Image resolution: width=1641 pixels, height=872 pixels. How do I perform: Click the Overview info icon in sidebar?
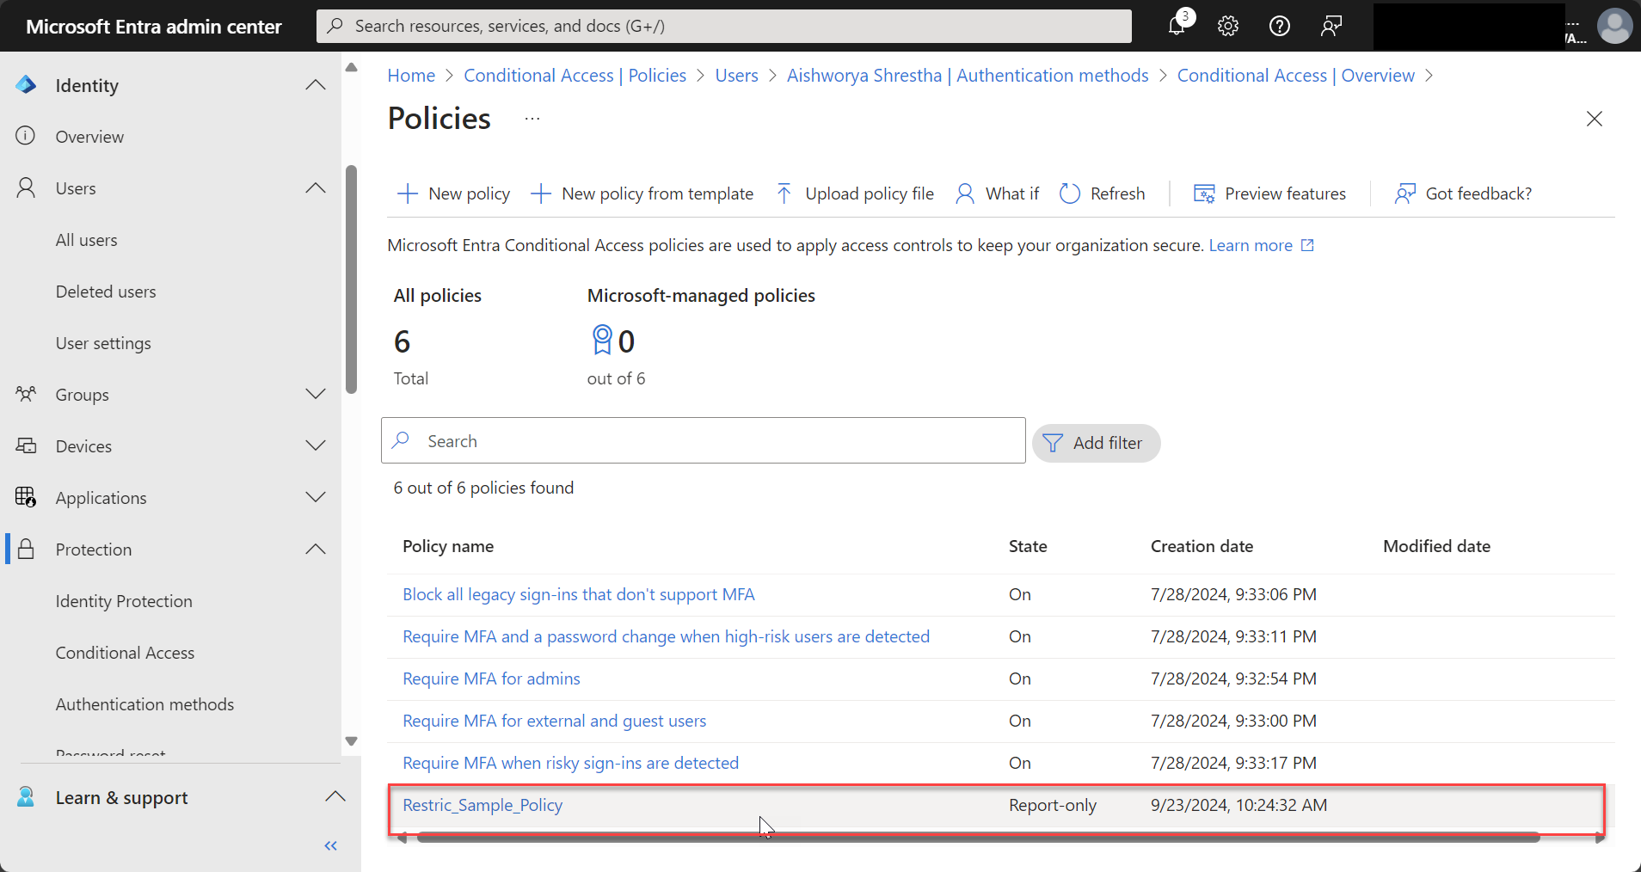(x=26, y=136)
